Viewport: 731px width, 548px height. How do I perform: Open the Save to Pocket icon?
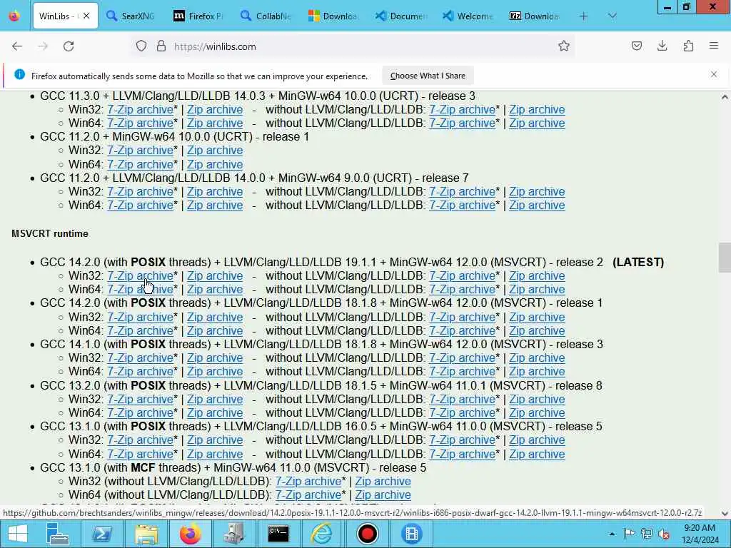point(636,46)
